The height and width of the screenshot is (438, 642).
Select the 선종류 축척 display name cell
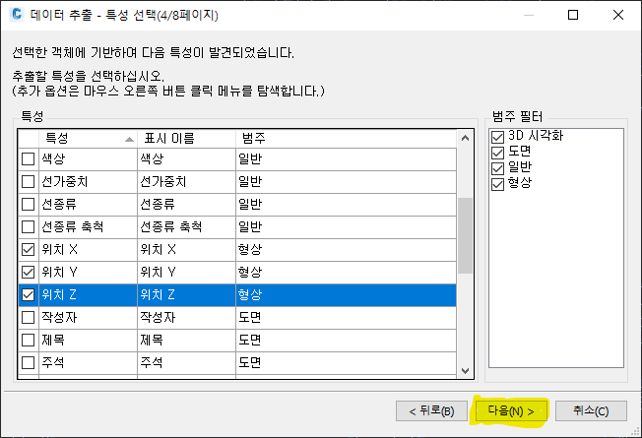[186, 226]
